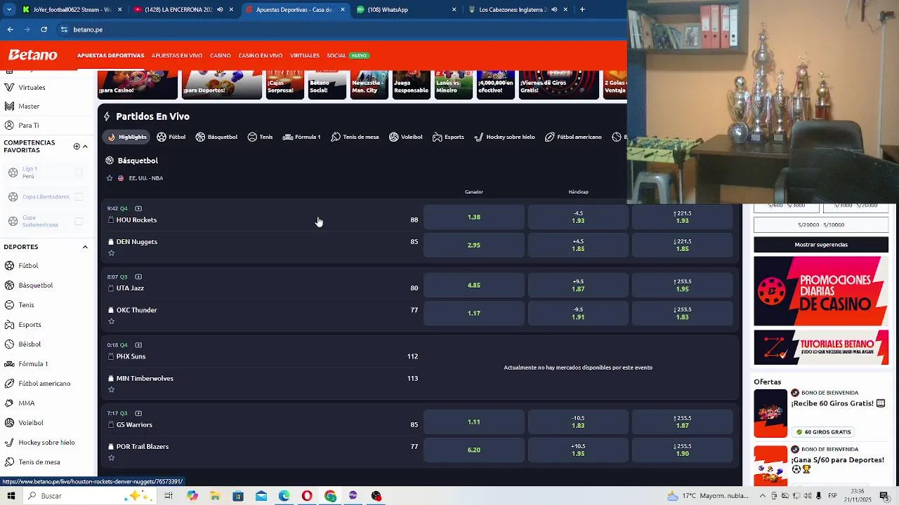Open Microsoft Edge from taskbar

click(x=284, y=496)
